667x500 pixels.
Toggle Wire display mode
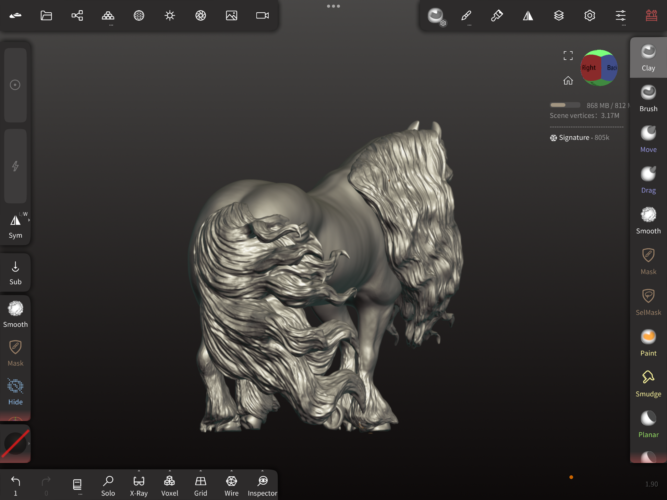pos(231,485)
